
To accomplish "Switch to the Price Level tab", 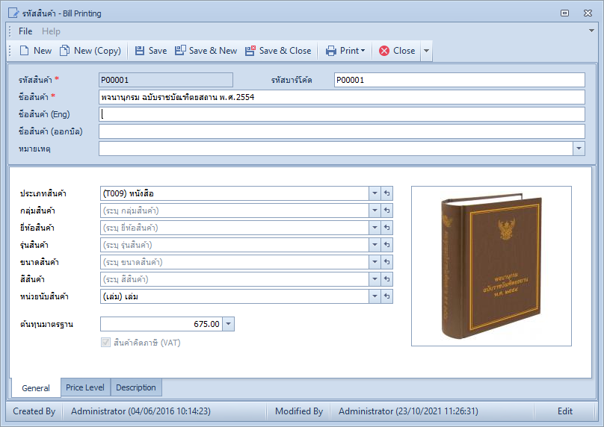I will [85, 387].
